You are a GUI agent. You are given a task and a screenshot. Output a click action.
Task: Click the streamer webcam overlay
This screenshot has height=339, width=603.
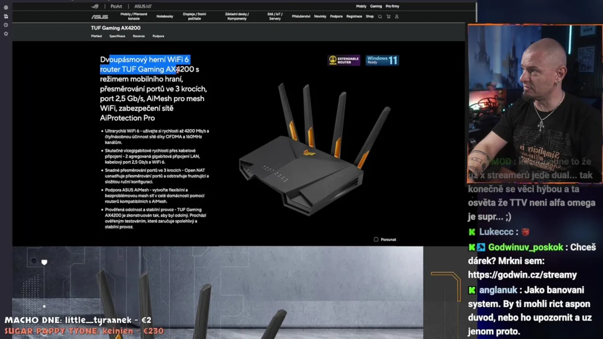pos(535,104)
